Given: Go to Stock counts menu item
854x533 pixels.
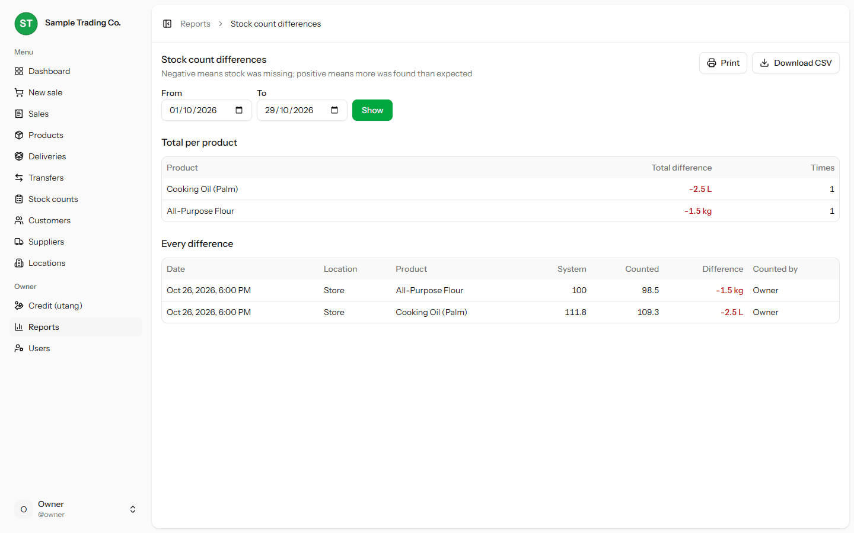Looking at the screenshot, I should click(x=76, y=199).
